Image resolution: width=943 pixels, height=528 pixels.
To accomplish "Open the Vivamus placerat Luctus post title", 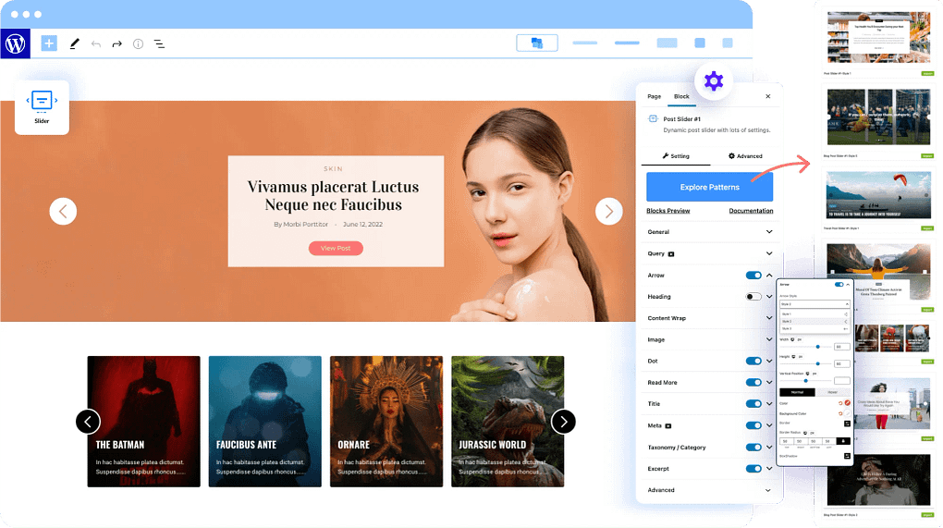I will coord(333,195).
